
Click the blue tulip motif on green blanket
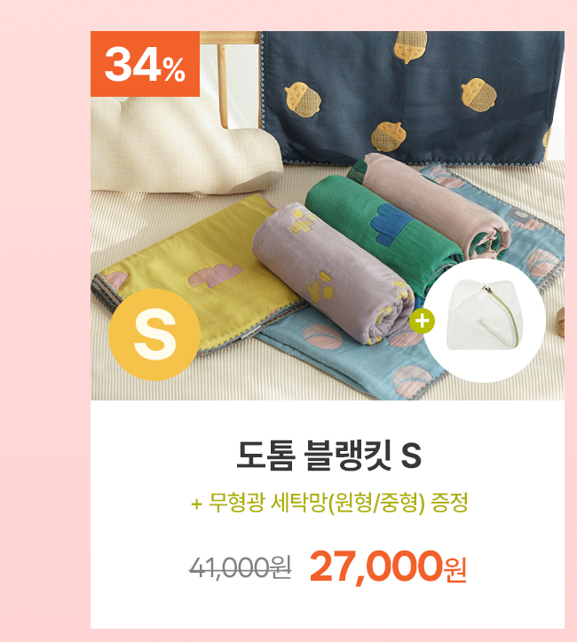coord(392,224)
